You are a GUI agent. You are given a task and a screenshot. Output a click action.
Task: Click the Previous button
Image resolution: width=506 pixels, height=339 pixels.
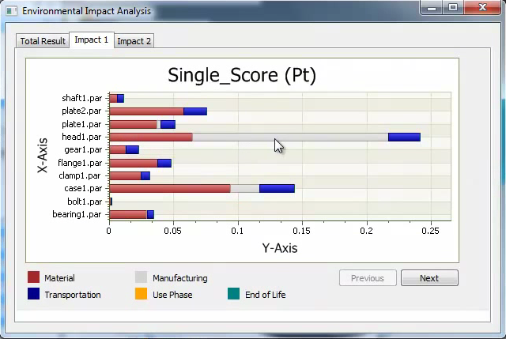[x=367, y=278]
